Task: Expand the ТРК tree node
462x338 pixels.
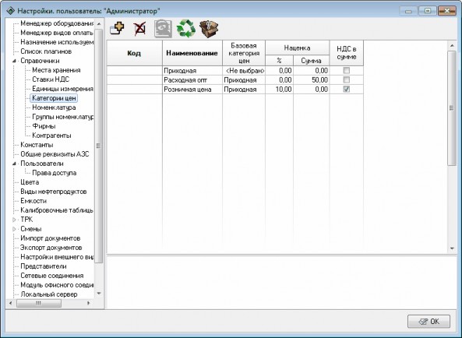Action: [x=14, y=220]
